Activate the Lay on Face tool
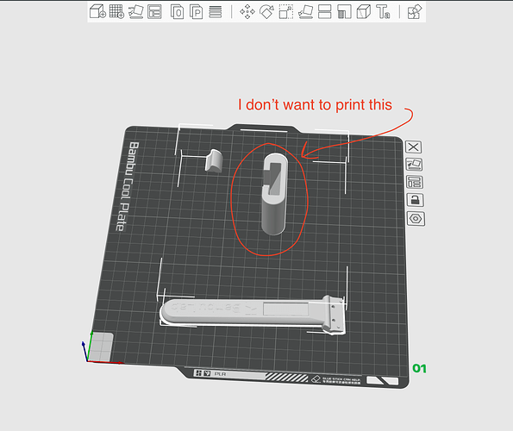513x431 pixels. point(305,12)
